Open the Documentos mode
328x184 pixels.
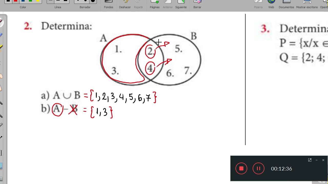pyautogui.click(x=286, y=4)
